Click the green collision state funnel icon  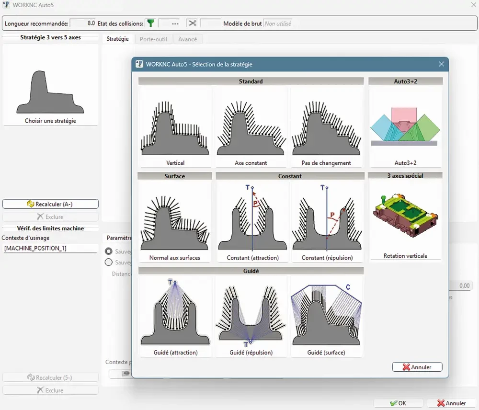[x=151, y=23]
